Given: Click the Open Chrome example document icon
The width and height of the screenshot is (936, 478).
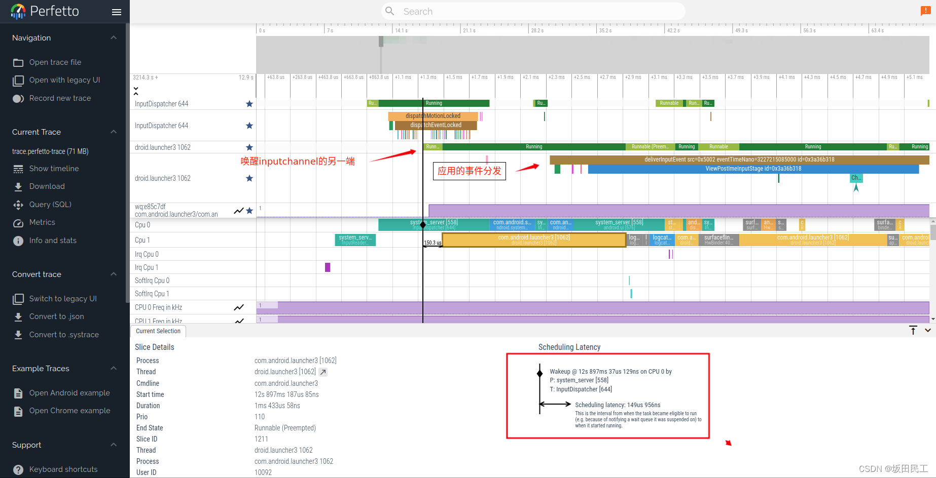Looking at the screenshot, I should click(x=18, y=411).
